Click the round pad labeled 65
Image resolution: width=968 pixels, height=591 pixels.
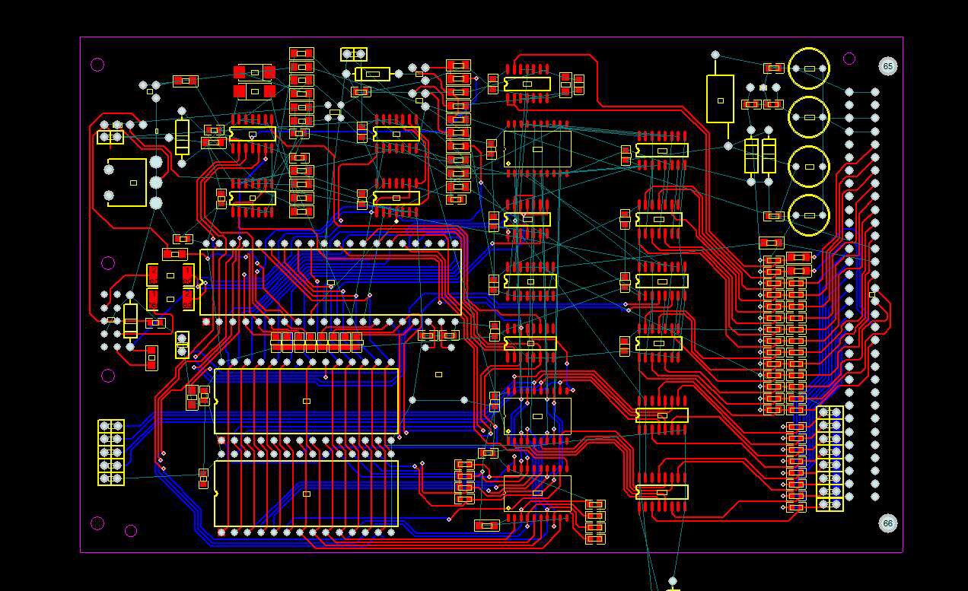[887, 66]
